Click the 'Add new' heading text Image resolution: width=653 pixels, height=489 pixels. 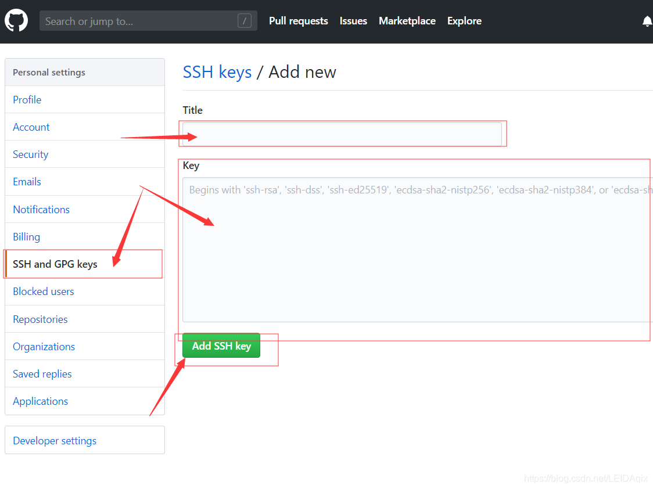[302, 72]
